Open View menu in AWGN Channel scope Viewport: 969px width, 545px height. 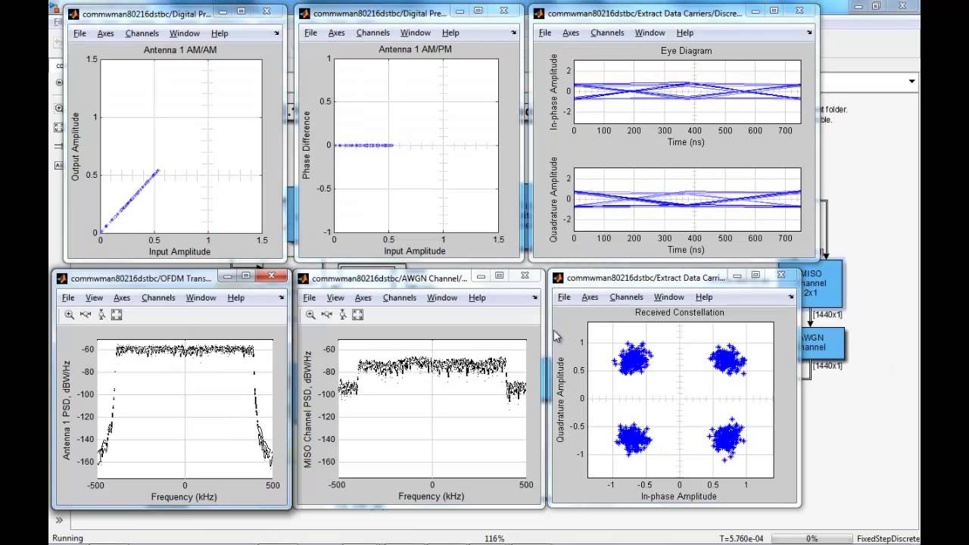pos(335,297)
